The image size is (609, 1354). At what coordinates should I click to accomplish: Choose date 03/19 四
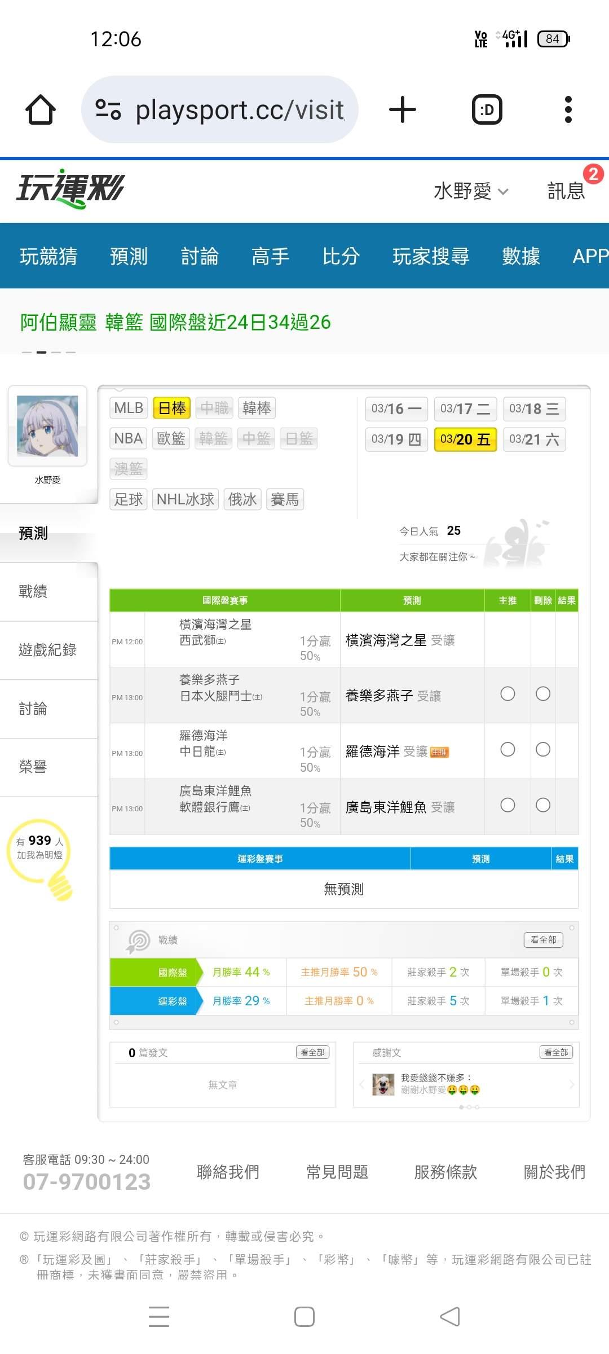tap(396, 439)
